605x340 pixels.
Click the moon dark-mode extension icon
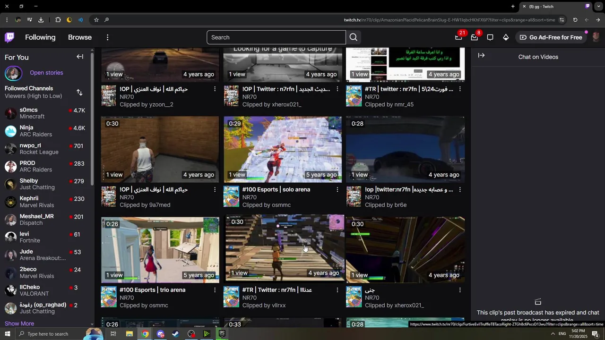(69, 20)
